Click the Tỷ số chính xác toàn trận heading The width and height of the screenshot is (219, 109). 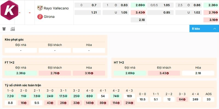pos(23,85)
